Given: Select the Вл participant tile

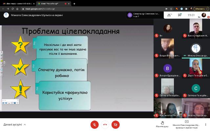Looking at the screenshot, I should (x=168, y=28).
